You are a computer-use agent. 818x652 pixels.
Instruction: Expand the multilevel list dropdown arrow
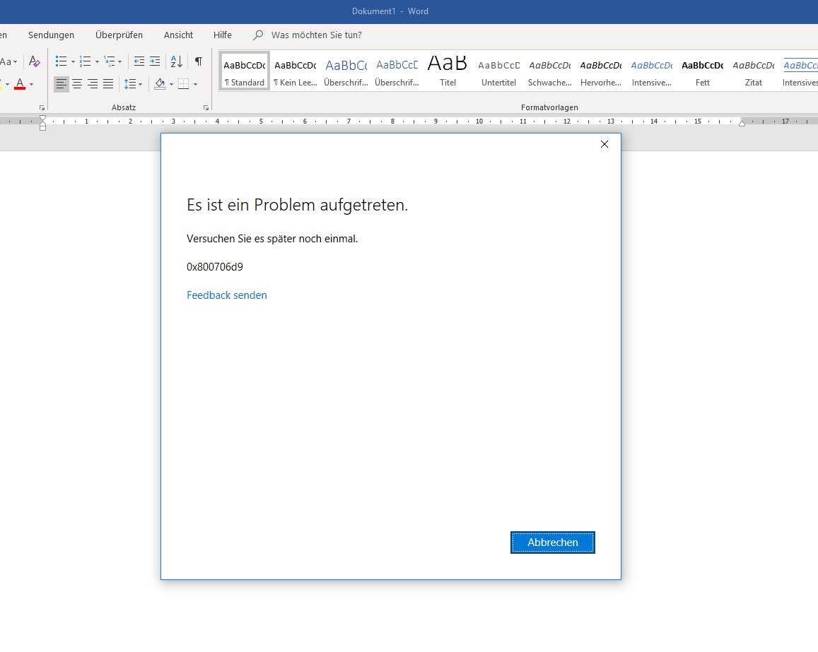[x=119, y=62]
